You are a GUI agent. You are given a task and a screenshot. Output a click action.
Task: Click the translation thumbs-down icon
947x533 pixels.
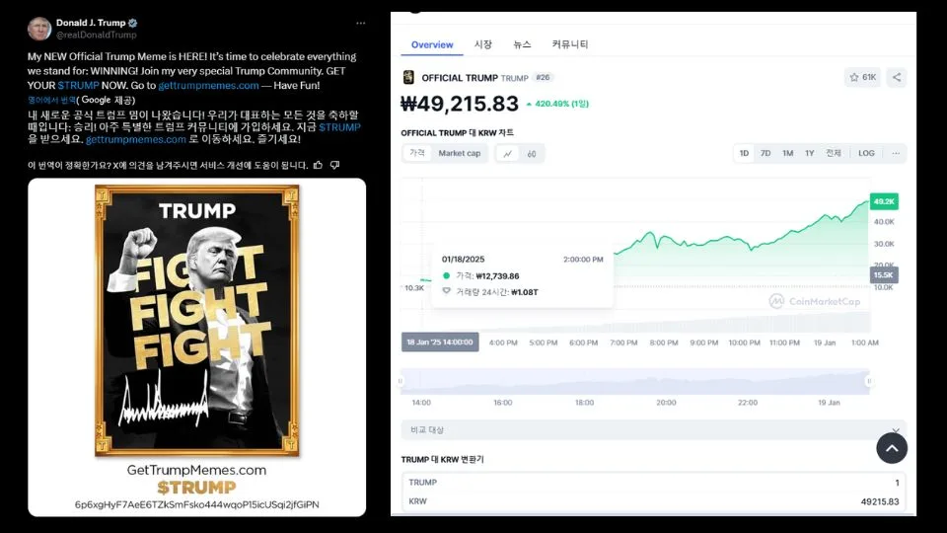(x=334, y=165)
